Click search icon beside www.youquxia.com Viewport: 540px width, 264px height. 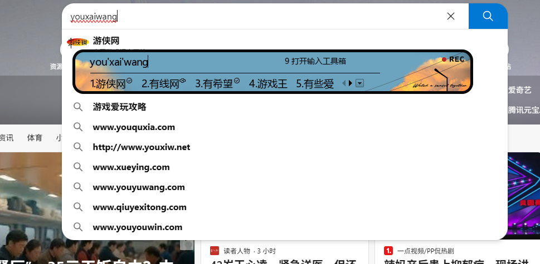pos(78,127)
